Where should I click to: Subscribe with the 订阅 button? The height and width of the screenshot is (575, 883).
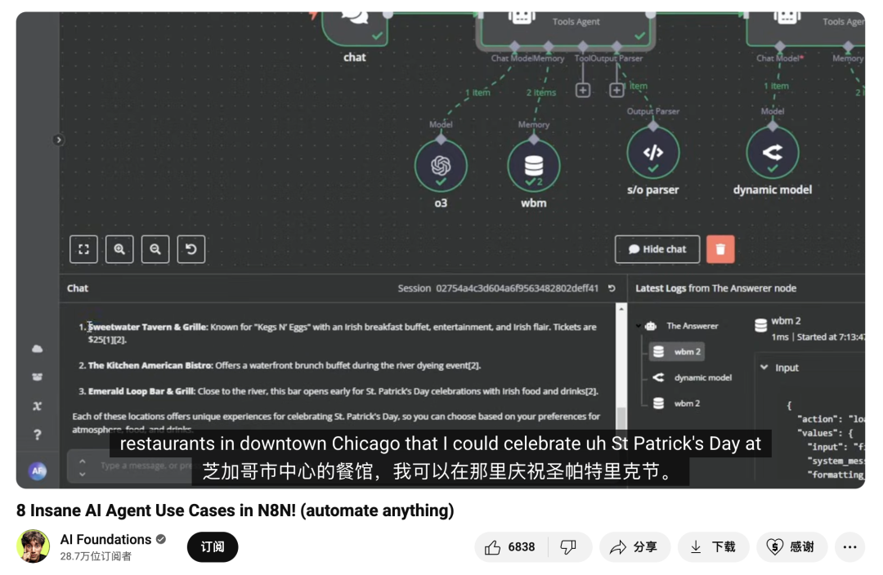tap(213, 547)
